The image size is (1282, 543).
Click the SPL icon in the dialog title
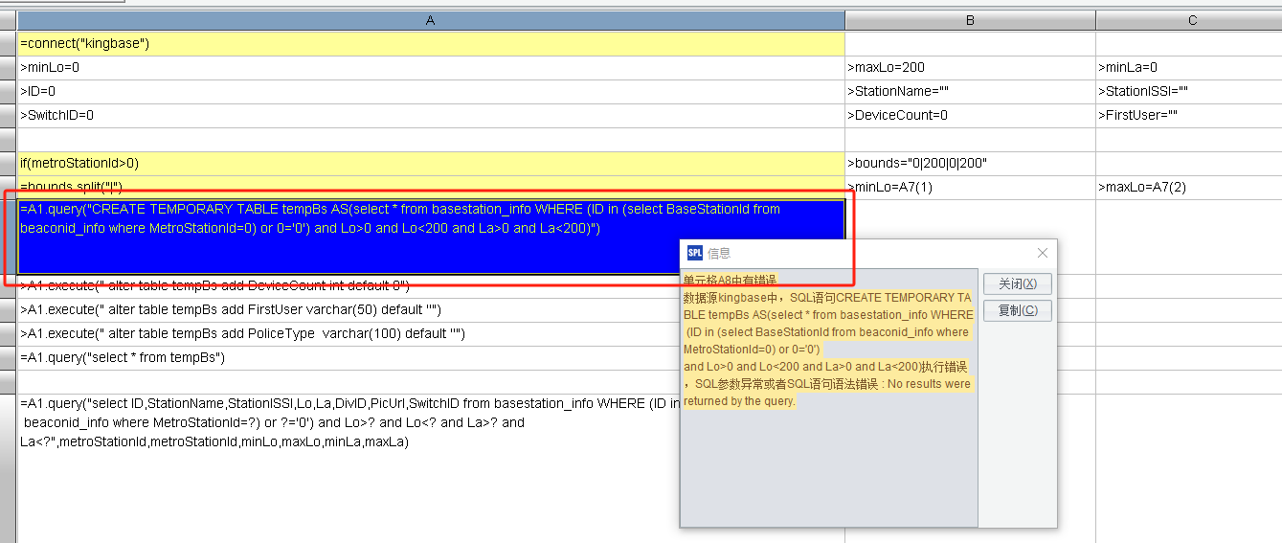[695, 253]
